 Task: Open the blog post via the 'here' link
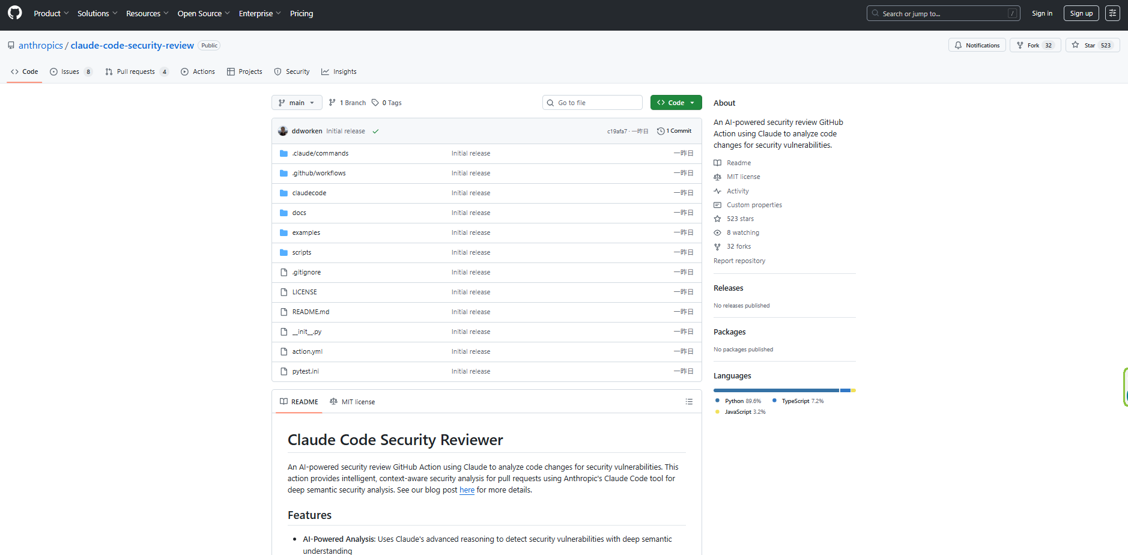[x=467, y=490]
